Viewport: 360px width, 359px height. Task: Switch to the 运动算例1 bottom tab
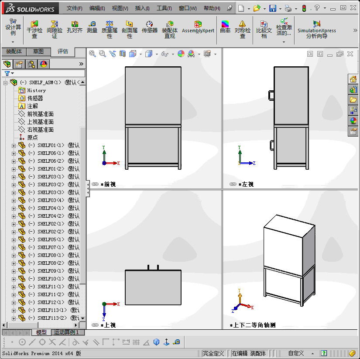coord(68,332)
